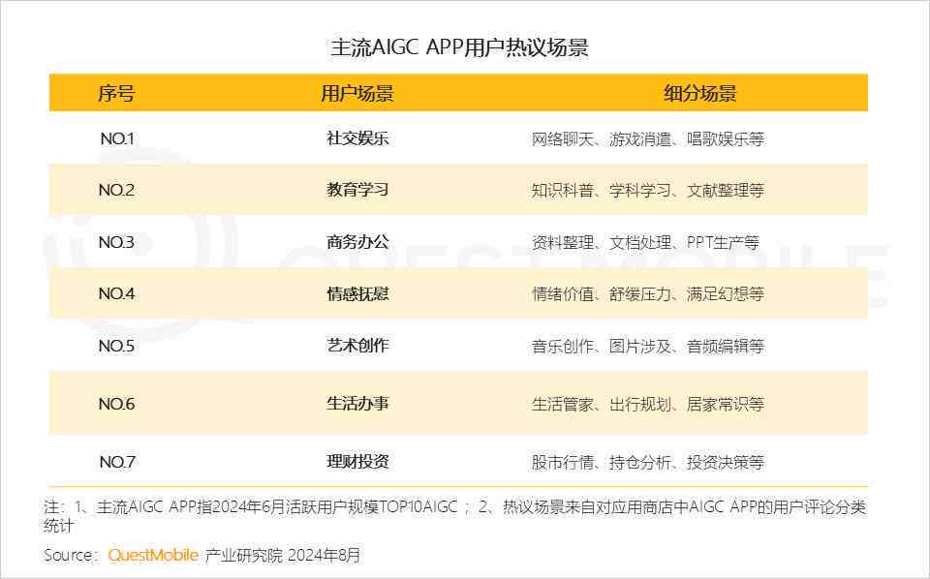Click the 社交娱乐 scenario cell
This screenshot has height=579, width=930.
pos(357,138)
